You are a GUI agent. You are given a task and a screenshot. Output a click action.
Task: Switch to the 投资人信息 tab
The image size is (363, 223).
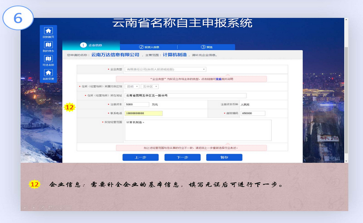tap(152, 47)
